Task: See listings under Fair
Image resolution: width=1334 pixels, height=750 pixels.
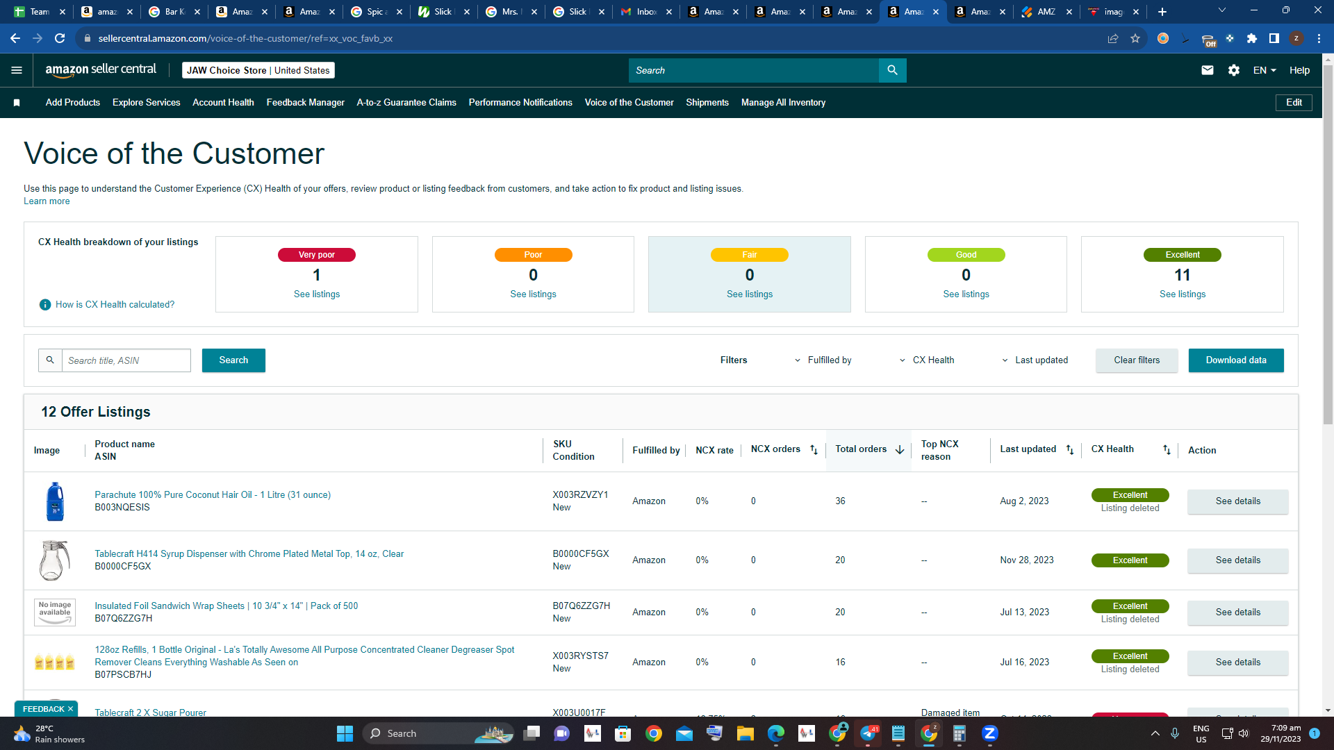Action: click(749, 294)
